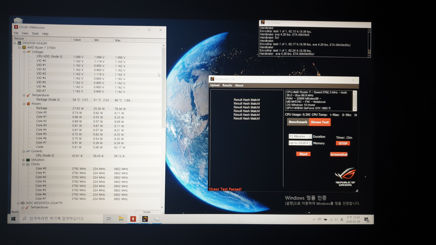Viewport: 436px width, 245px height.
Task: Open the Memory dropdown showing Up to 32GB
Action: coord(300,143)
